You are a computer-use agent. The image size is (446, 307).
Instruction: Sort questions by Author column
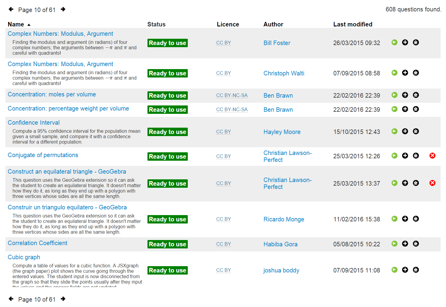(273, 24)
